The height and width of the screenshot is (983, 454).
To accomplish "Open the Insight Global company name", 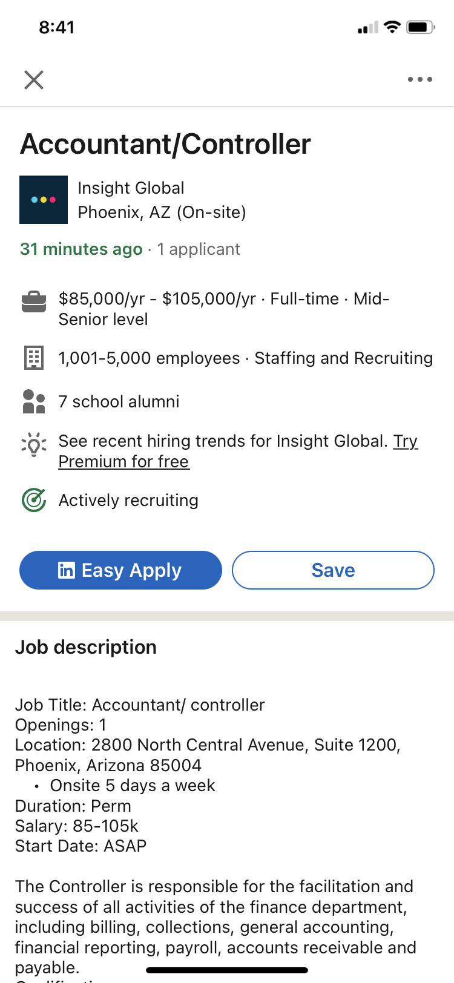I will [131, 188].
